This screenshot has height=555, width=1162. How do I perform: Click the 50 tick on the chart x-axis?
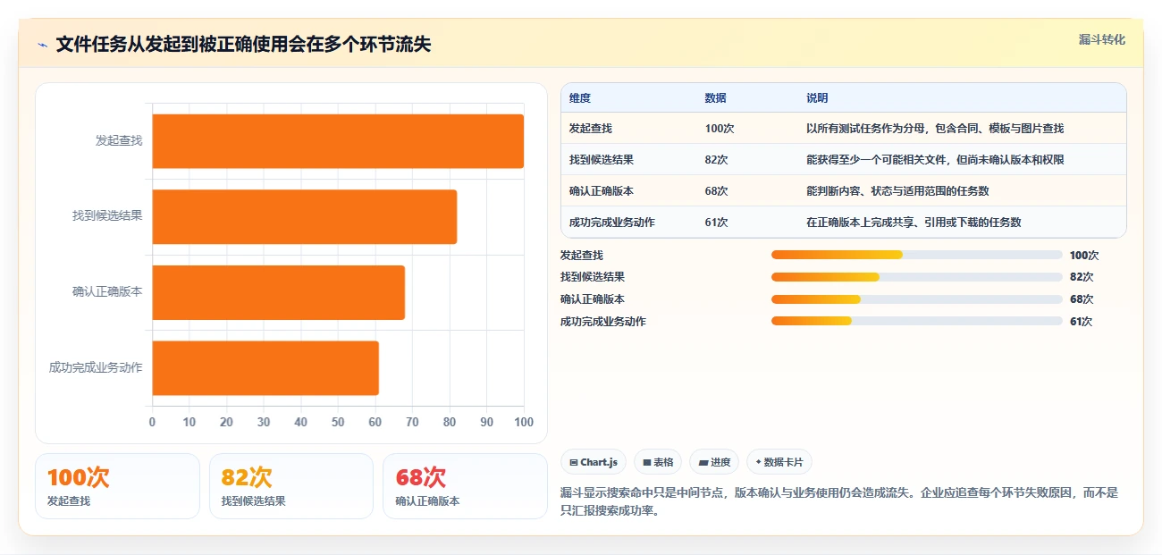pos(338,422)
